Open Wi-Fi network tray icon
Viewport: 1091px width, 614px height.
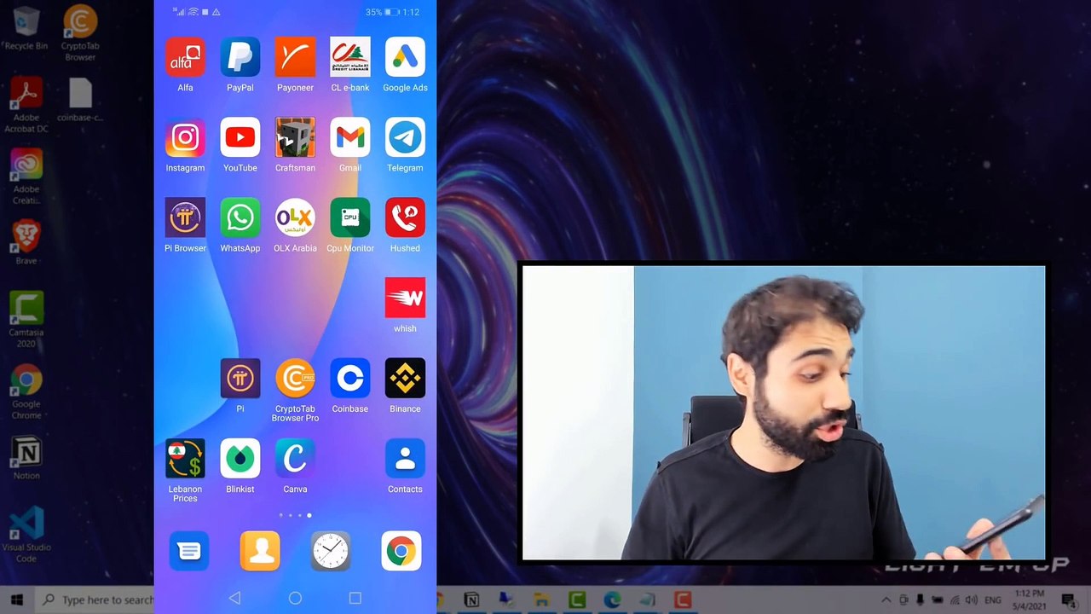(x=955, y=600)
